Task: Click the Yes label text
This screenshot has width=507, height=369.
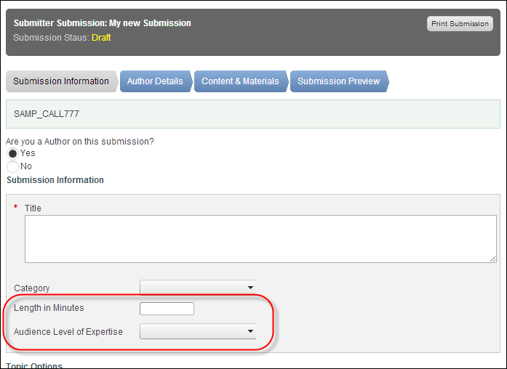Action: [x=28, y=153]
